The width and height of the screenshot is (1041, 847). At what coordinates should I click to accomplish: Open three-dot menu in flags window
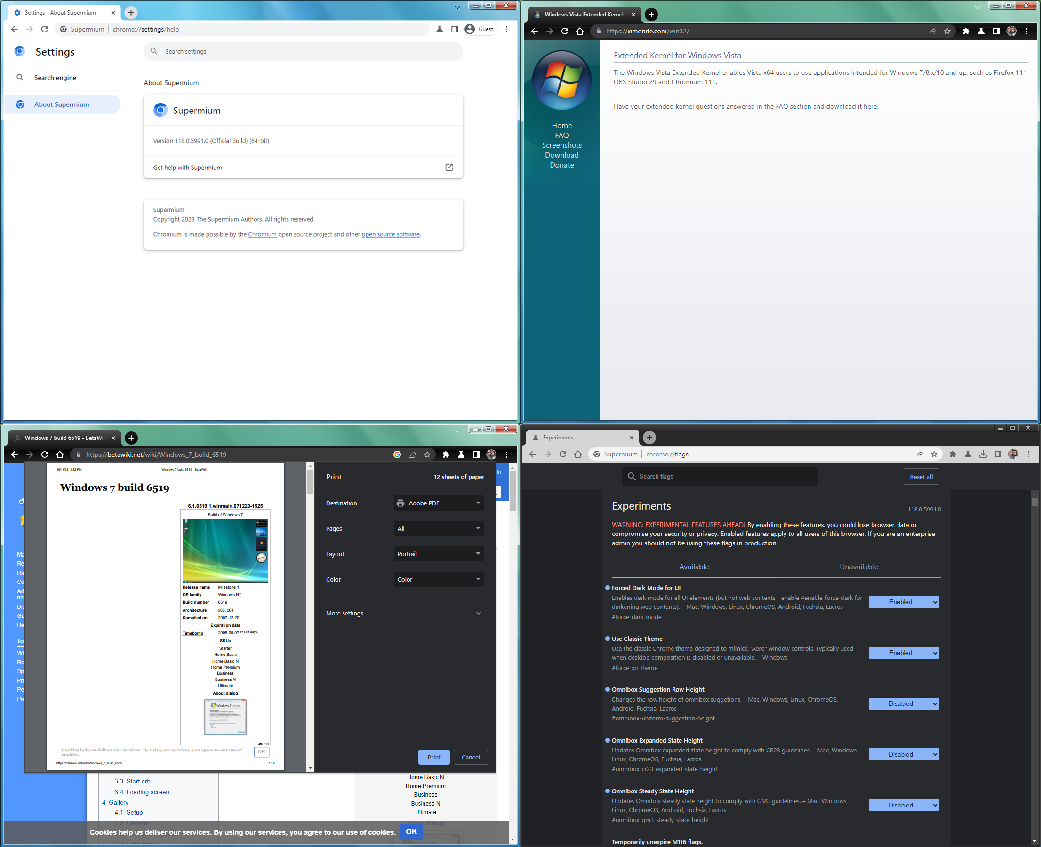tap(1028, 454)
